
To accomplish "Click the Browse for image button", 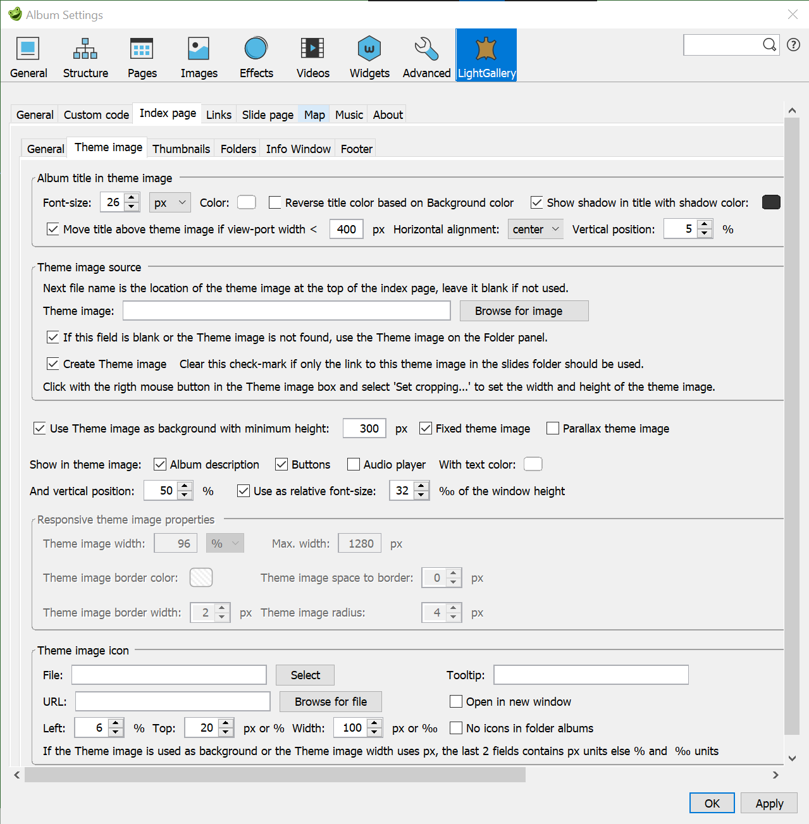I will 524,311.
